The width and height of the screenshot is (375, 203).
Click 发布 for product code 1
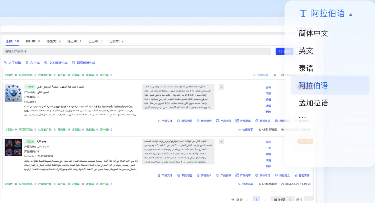pyautogui.click(x=268, y=87)
